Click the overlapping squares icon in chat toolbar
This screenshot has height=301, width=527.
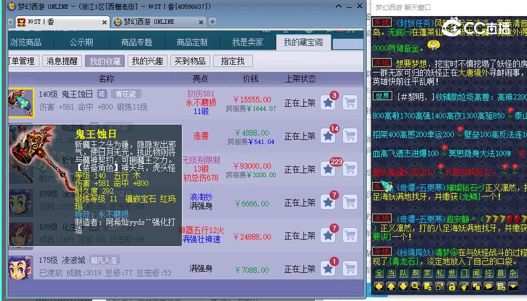[477, 287]
